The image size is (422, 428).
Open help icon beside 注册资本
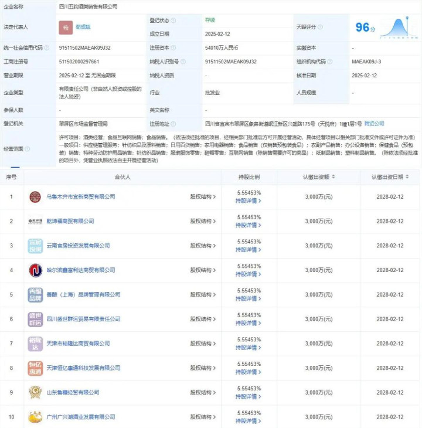tap(173, 47)
